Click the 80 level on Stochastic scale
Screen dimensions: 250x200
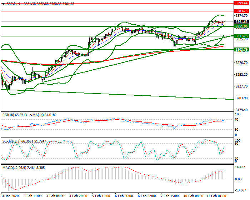236,144
